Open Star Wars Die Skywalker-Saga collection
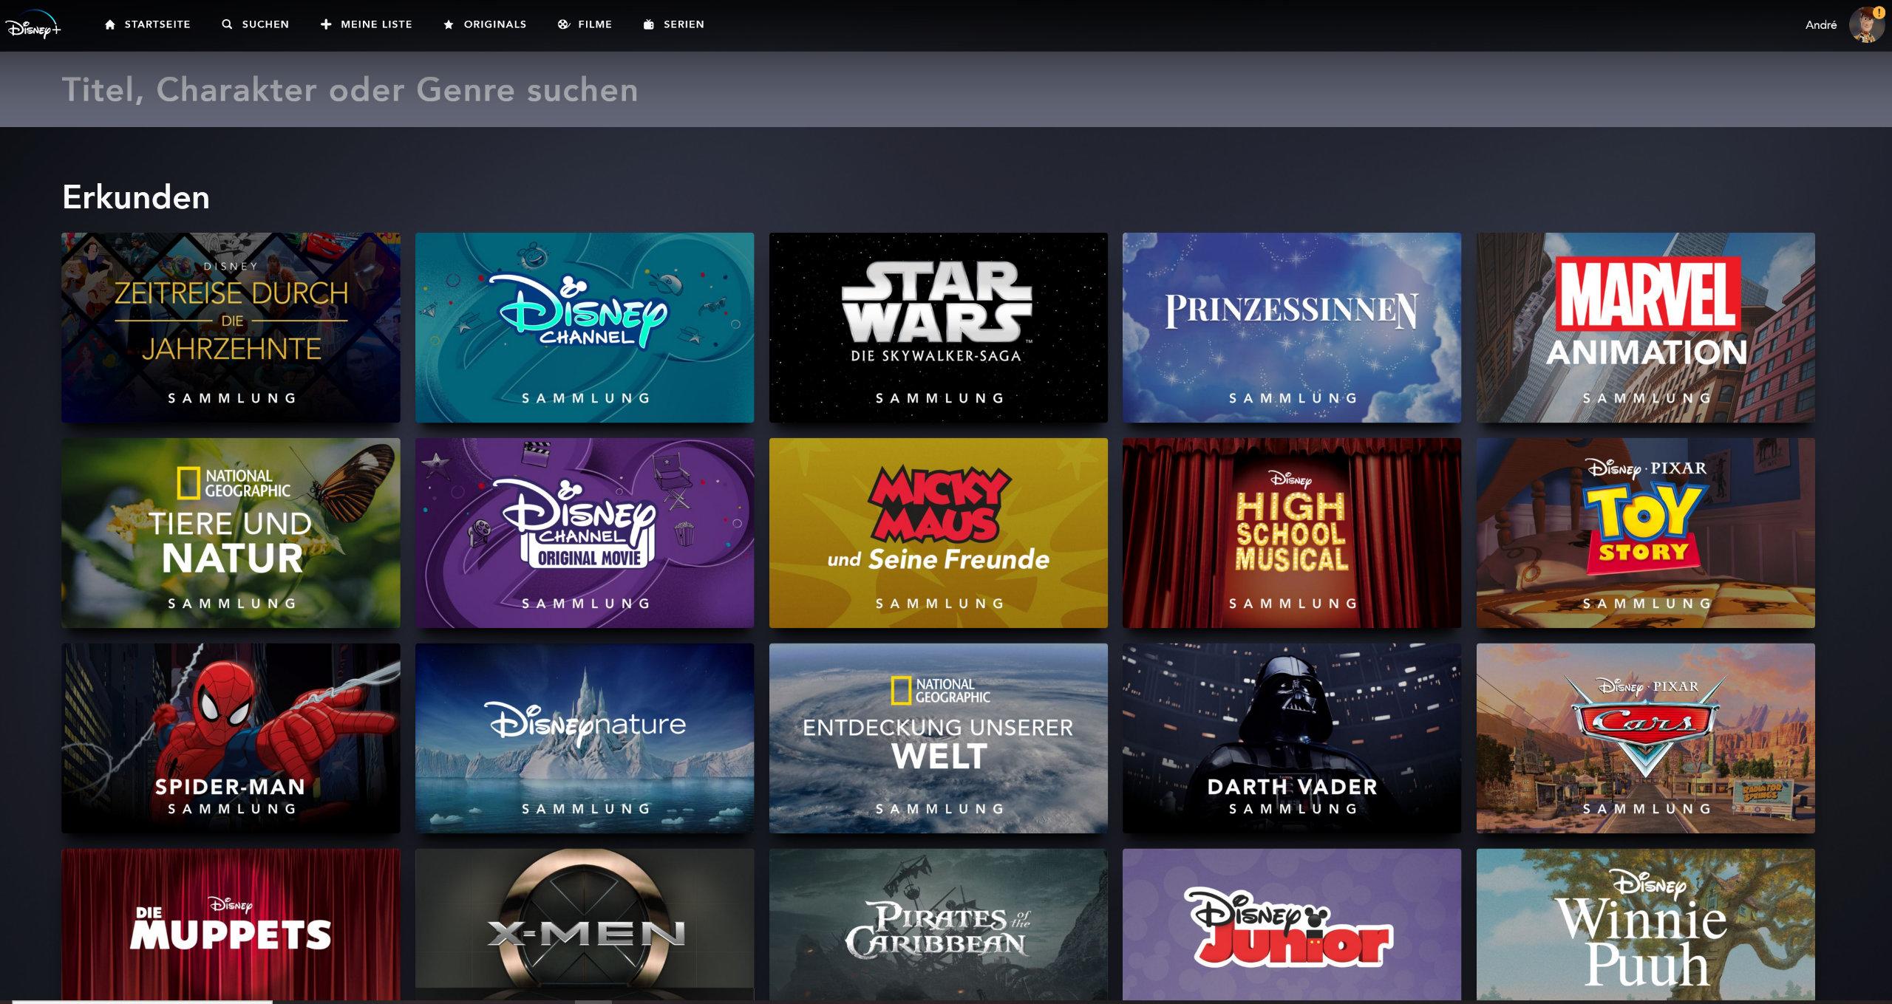 [939, 328]
